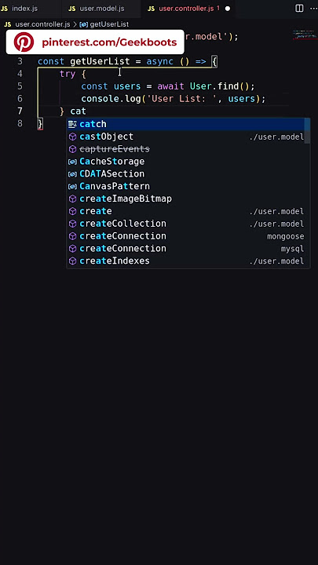Click the suggestion list scrollbar

(x=307, y=131)
